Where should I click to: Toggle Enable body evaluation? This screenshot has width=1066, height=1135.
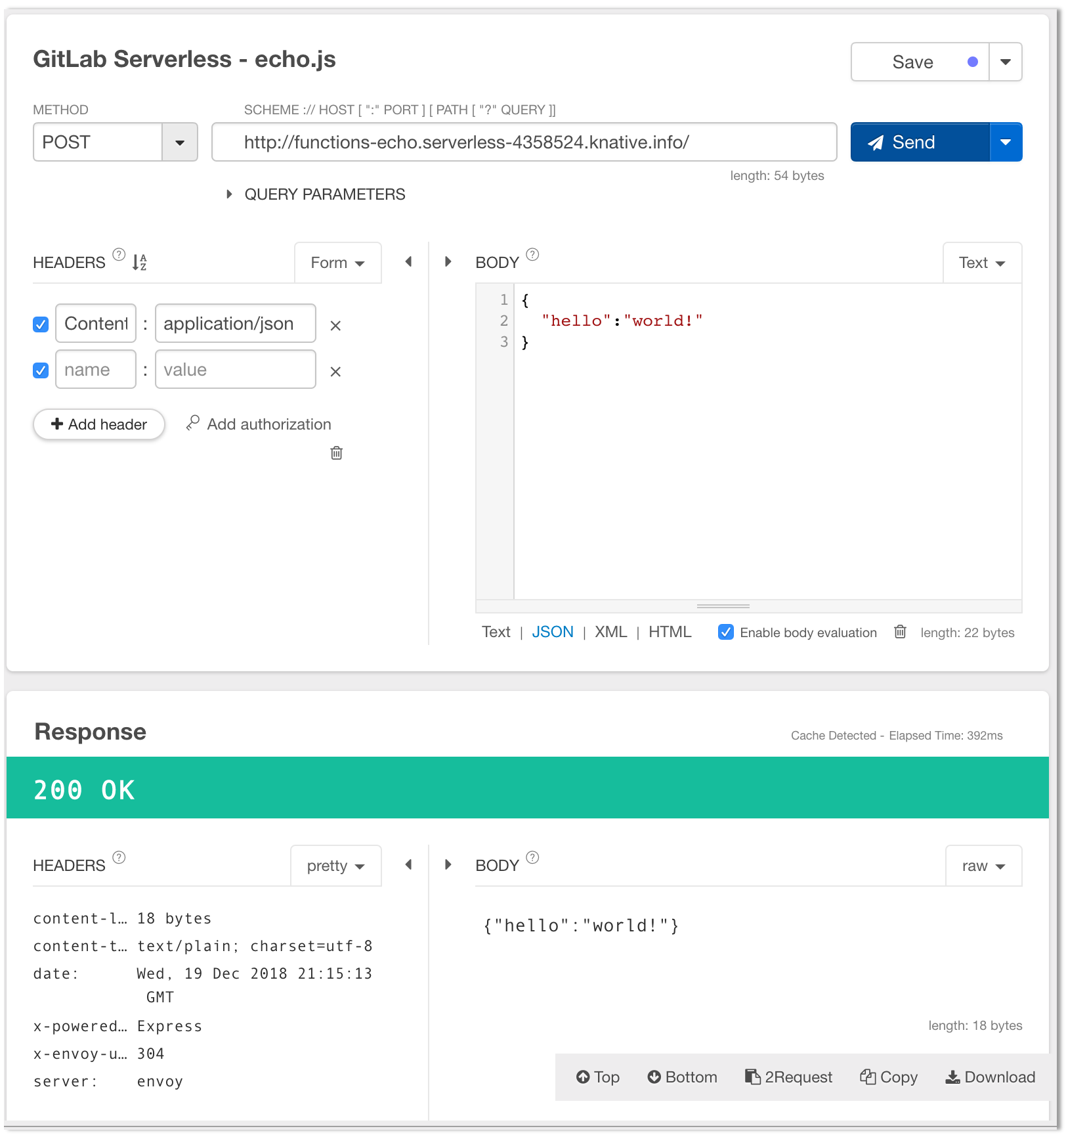[725, 632]
